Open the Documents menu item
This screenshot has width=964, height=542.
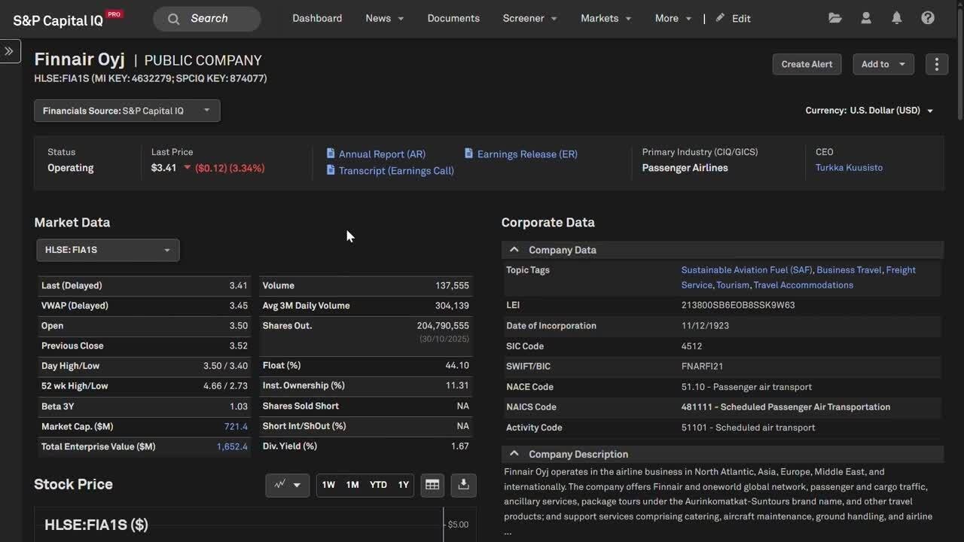453,18
